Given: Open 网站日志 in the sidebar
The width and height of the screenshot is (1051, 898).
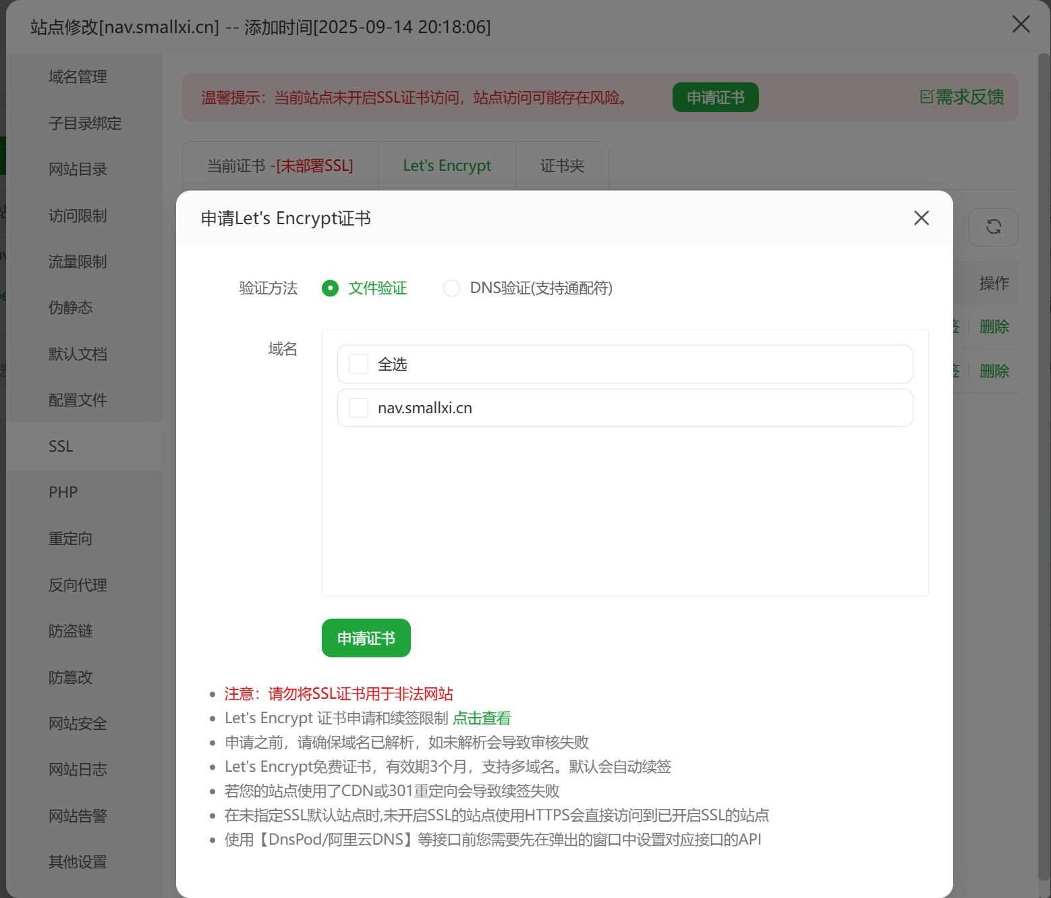Looking at the screenshot, I should (78, 770).
